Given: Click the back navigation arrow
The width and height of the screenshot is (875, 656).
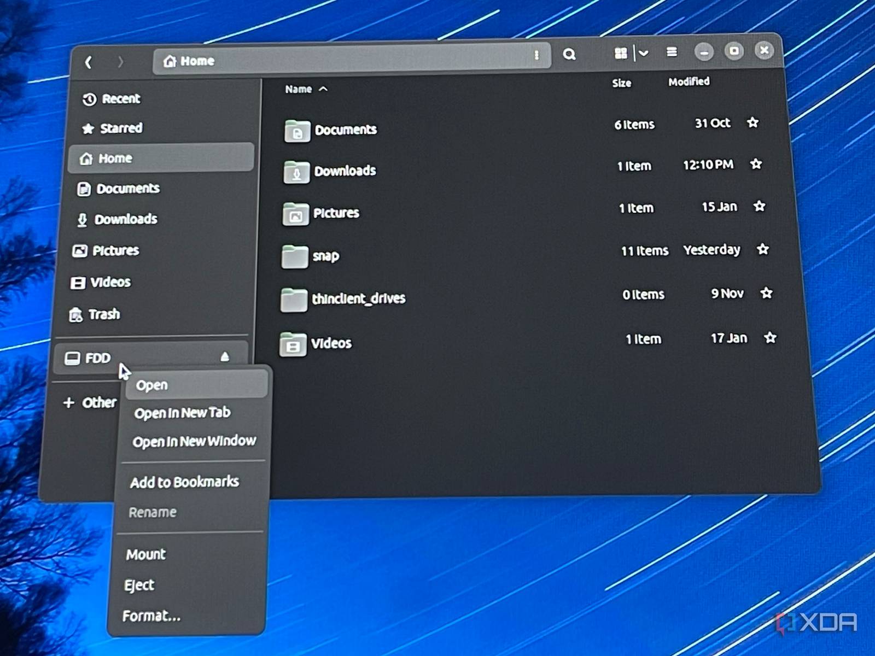Looking at the screenshot, I should [x=89, y=62].
